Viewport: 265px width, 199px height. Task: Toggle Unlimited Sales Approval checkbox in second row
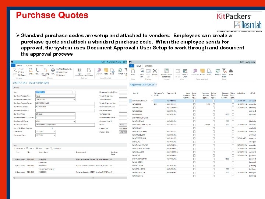[x=194, y=104]
